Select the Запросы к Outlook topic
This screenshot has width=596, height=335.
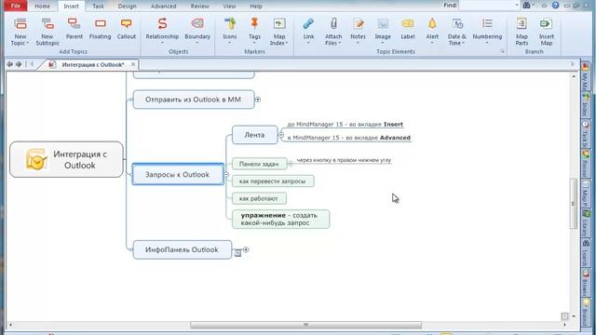[x=178, y=174]
